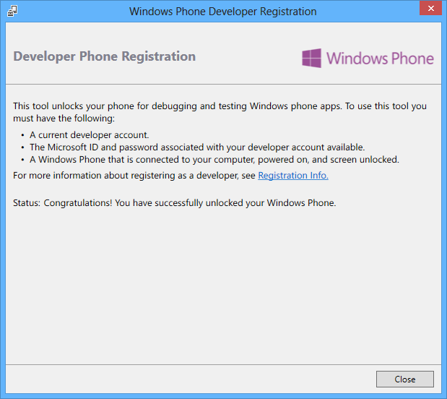The image size is (447, 399).
Task: Click the 'A current developer account' bullet
Action: (90, 134)
